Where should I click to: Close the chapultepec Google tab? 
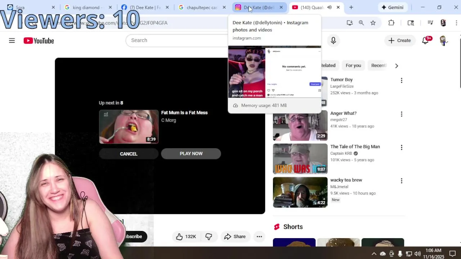pyautogui.click(x=224, y=7)
